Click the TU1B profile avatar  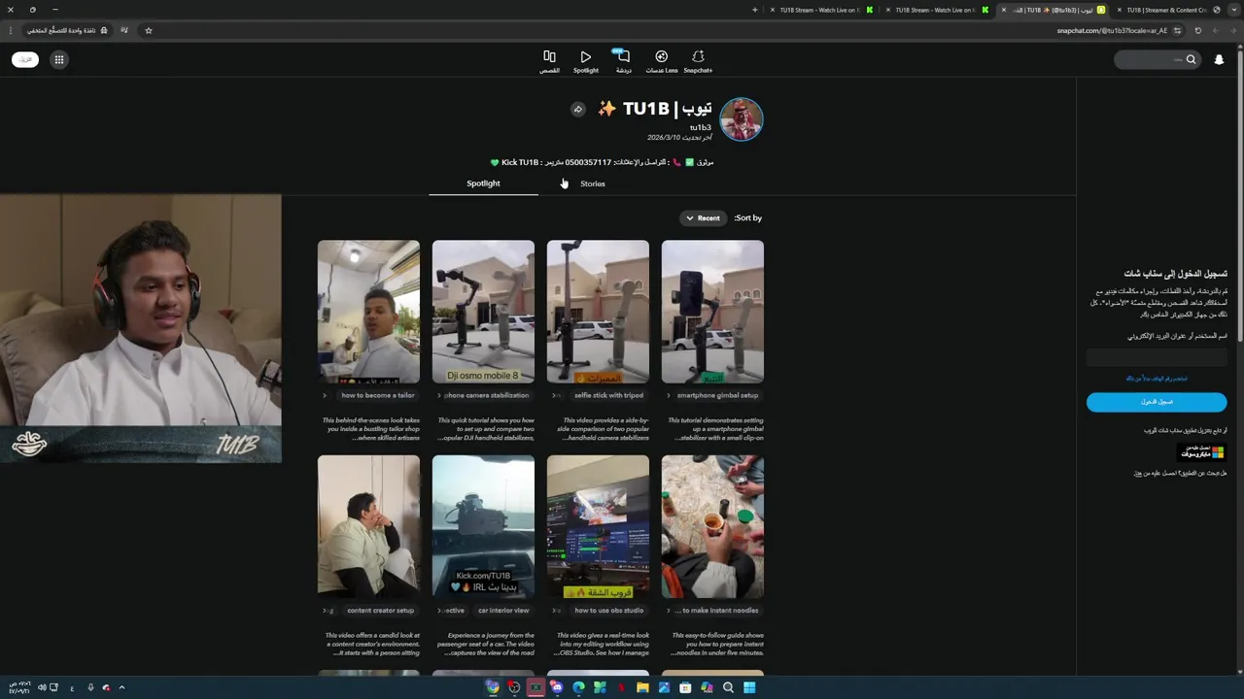click(x=742, y=118)
